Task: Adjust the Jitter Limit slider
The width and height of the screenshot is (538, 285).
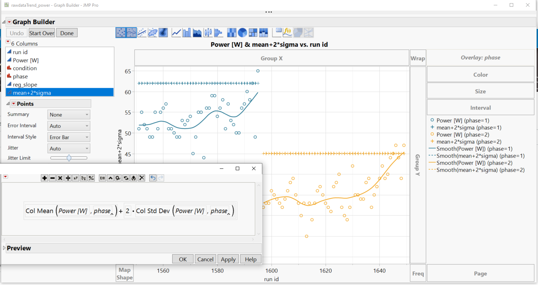Action: coord(69,158)
